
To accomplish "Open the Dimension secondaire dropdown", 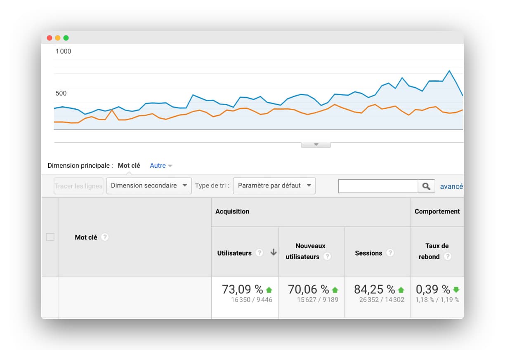I will click(x=149, y=186).
